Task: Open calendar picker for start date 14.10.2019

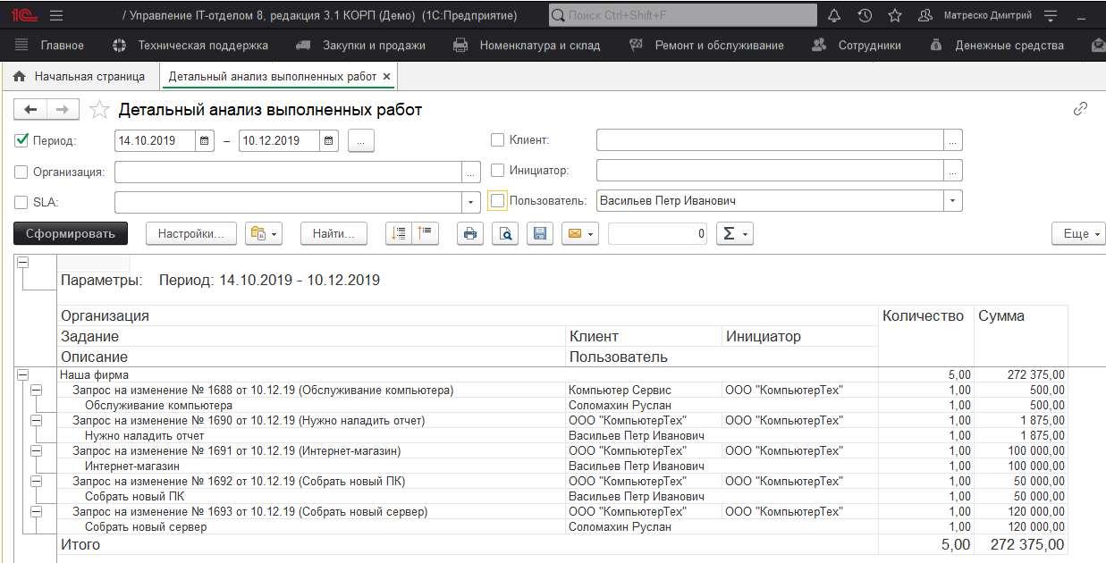Action: pos(205,140)
